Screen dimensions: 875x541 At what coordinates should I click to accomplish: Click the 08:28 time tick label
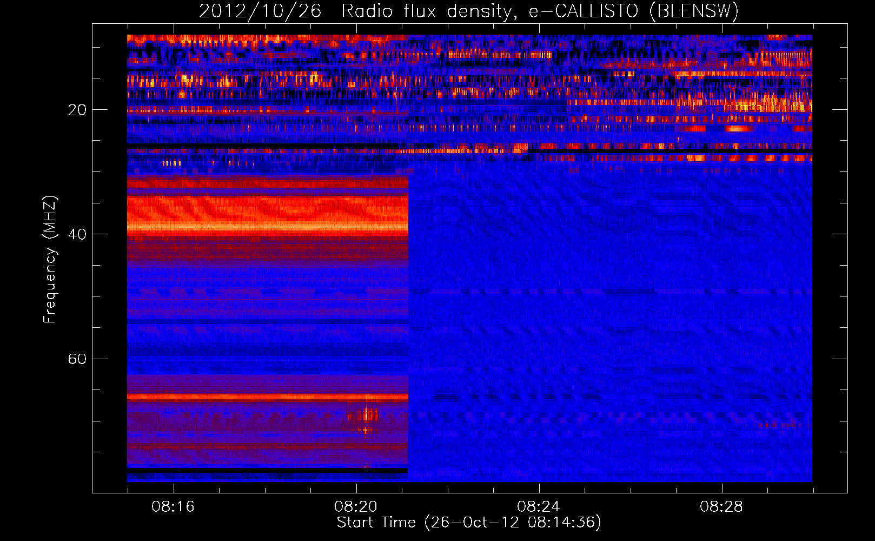tap(721, 507)
